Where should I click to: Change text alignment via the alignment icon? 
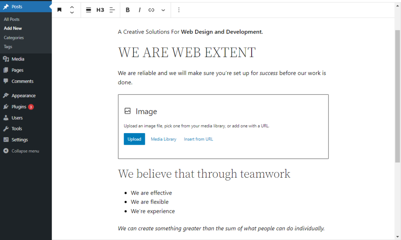[112, 10]
